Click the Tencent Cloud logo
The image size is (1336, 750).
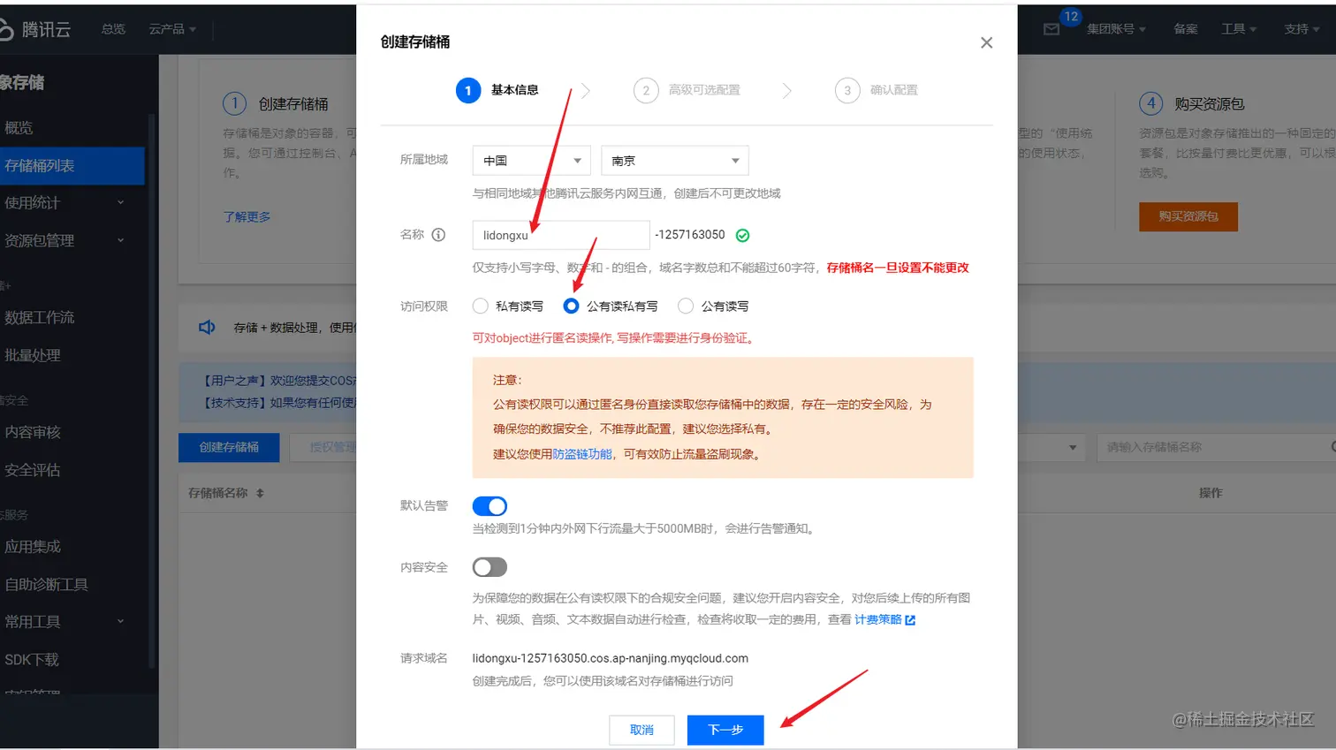click(35, 29)
